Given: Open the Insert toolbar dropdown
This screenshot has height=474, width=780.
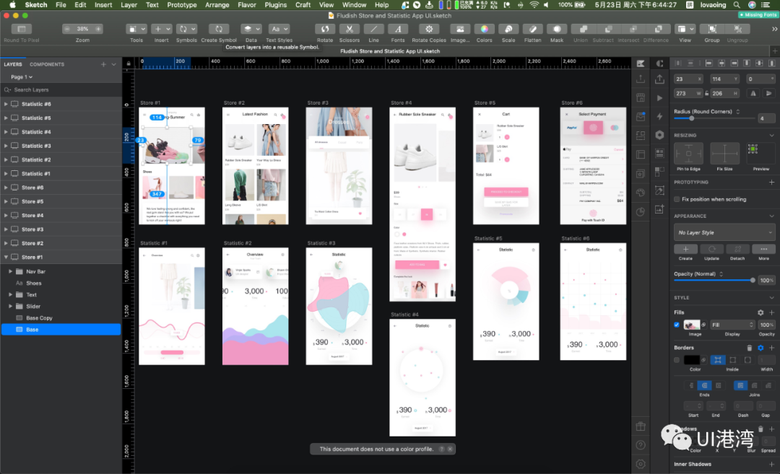Looking at the screenshot, I should point(161,29).
